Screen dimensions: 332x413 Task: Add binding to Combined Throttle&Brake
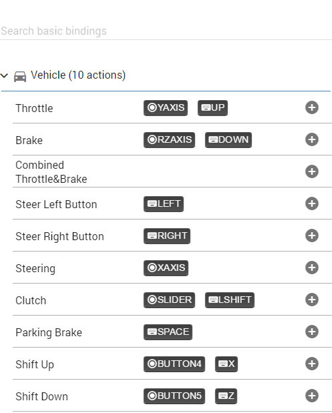coord(312,171)
